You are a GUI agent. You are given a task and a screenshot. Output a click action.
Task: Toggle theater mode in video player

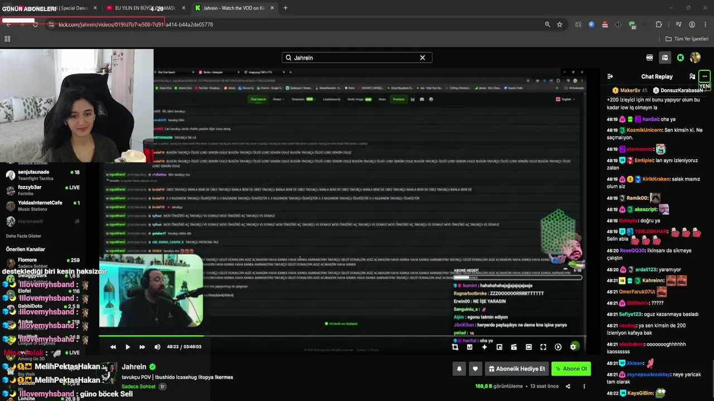tap(529, 347)
